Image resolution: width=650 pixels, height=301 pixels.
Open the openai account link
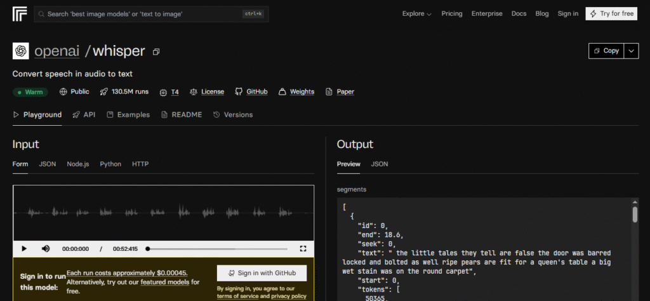point(56,51)
